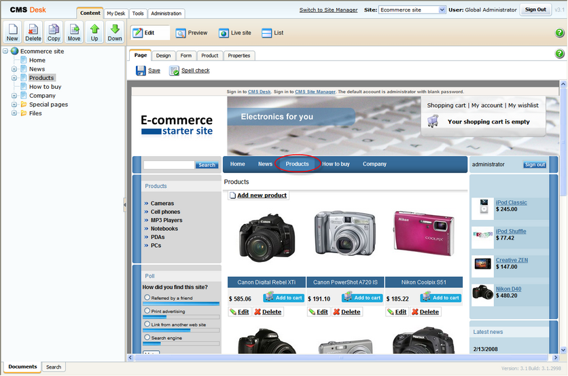Edit the Nikon Coolpix S51 product
Screen dimensions: 568x376
point(397,312)
